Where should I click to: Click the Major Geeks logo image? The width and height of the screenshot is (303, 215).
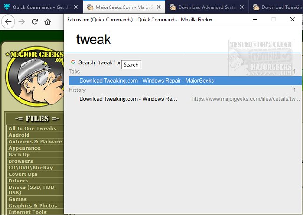(x=35, y=76)
